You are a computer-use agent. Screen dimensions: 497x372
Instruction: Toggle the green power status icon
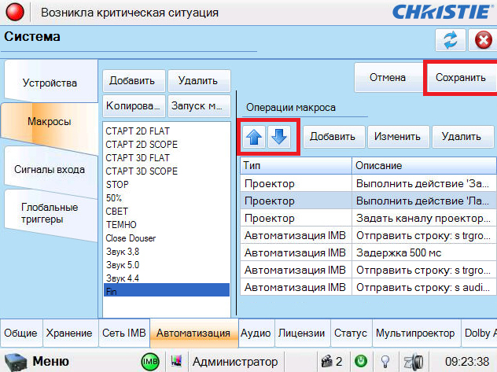tap(361, 361)
